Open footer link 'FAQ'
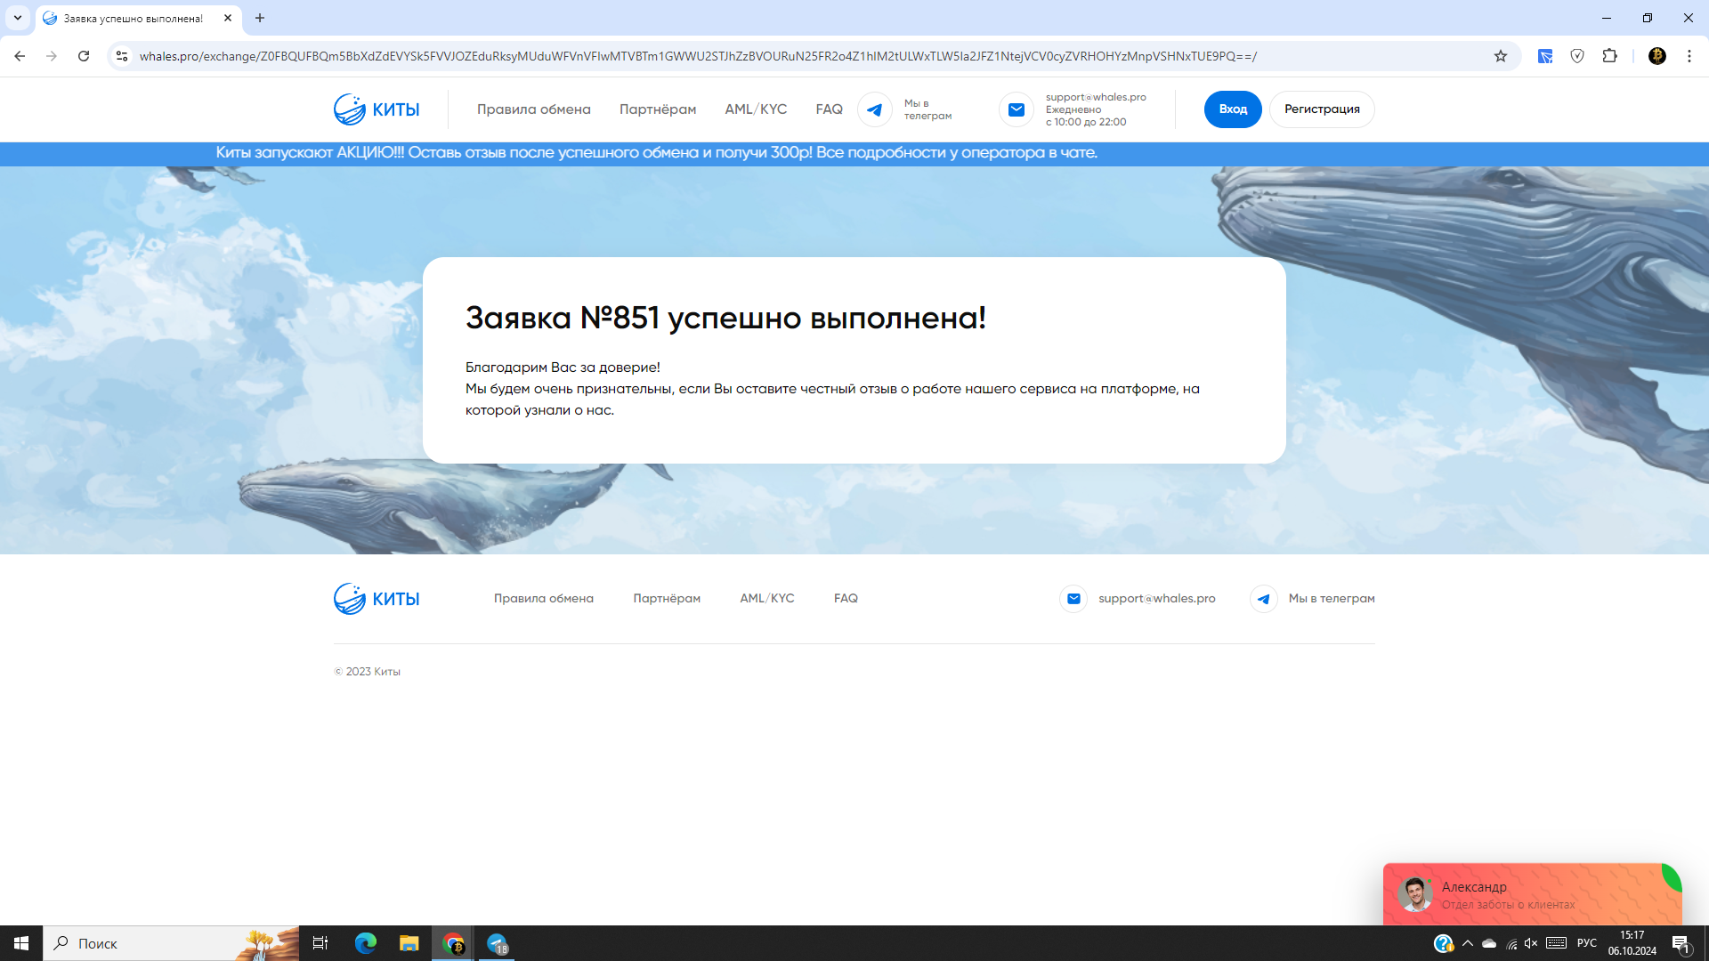The width and height of the screenshot is (1709, 961). click(x=846, y=599)
